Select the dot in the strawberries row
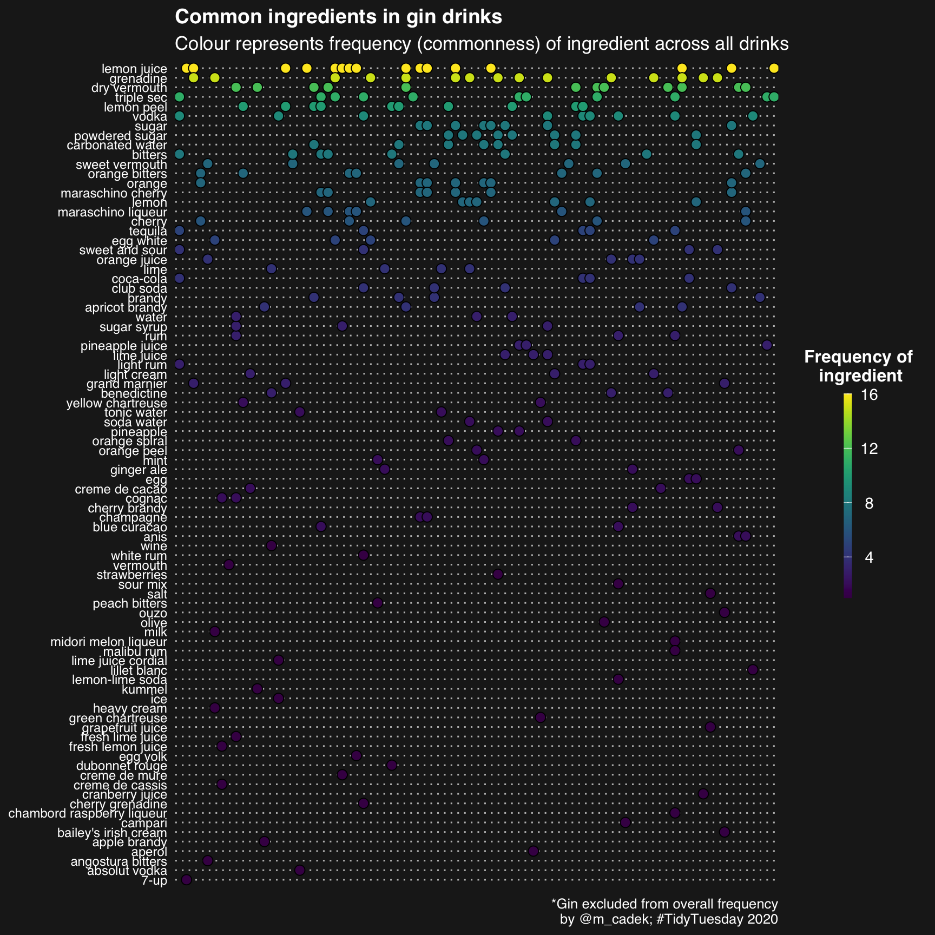This screenshot has width=935, height=935. 498,574
